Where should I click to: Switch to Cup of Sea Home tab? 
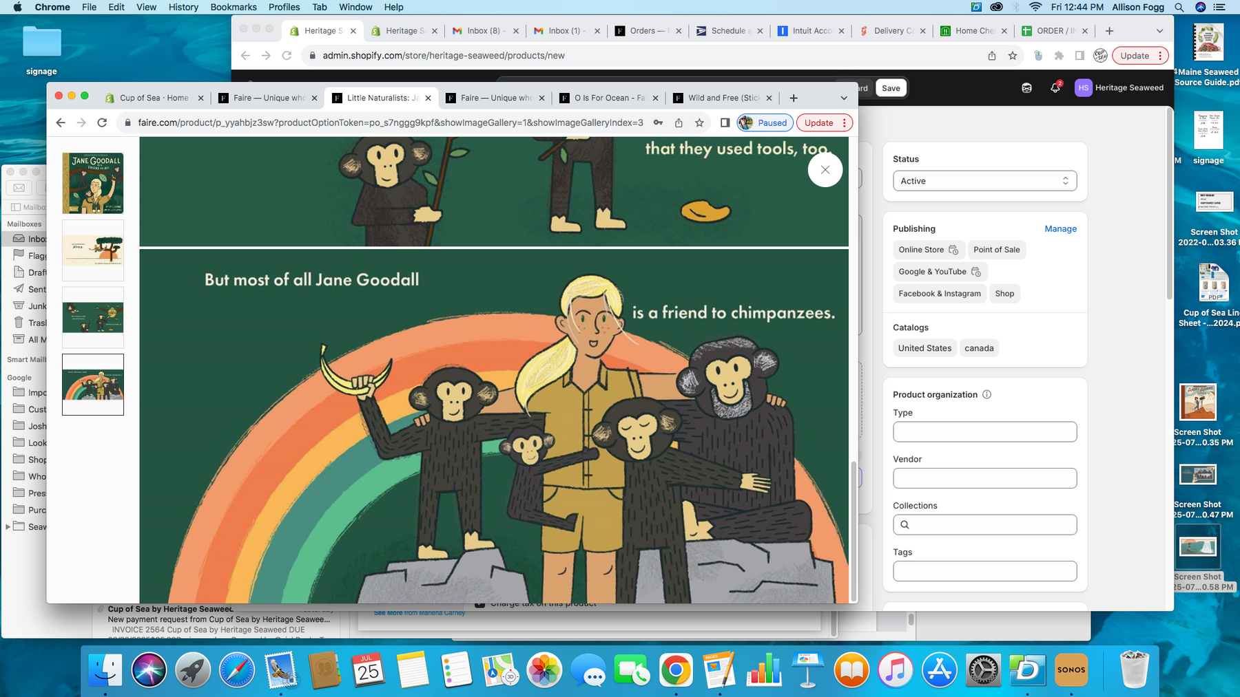click(154, 98)
